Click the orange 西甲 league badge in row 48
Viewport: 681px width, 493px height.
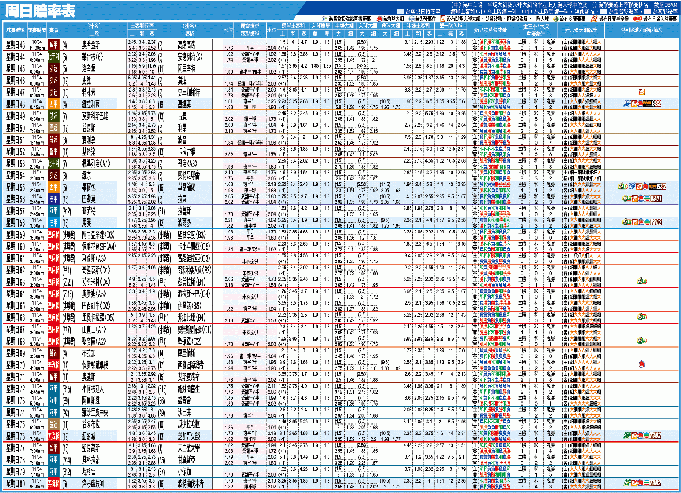53,104
